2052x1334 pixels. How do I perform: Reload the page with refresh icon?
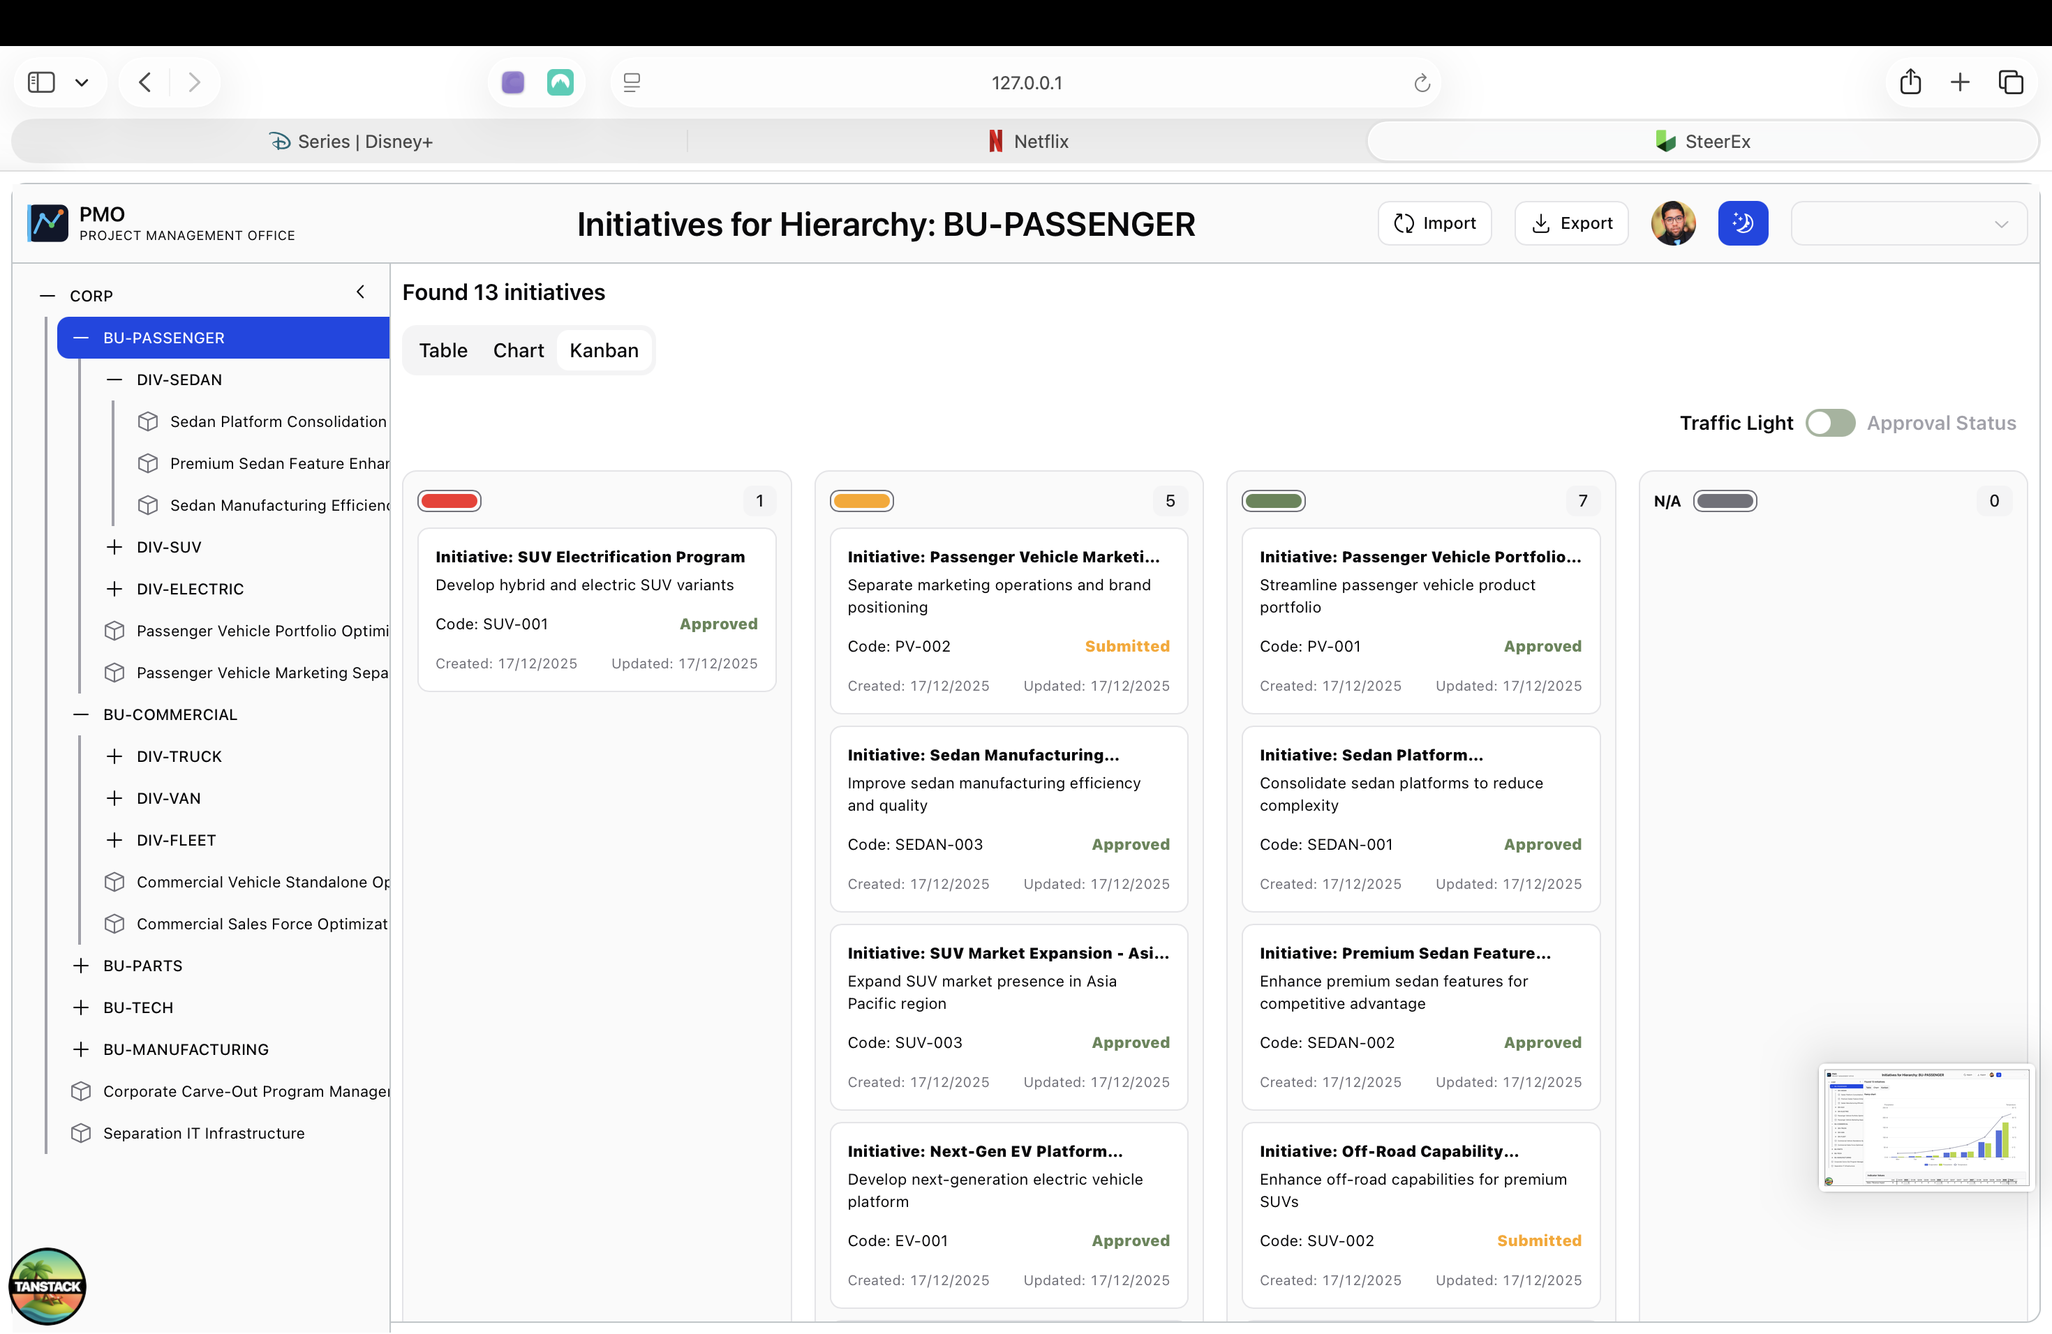pos(1422,84)
